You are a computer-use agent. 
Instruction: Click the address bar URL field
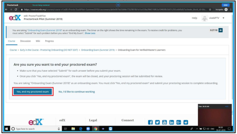pos(115,9)
